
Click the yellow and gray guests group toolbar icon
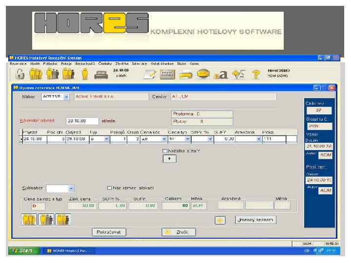(x=52, y=74)
